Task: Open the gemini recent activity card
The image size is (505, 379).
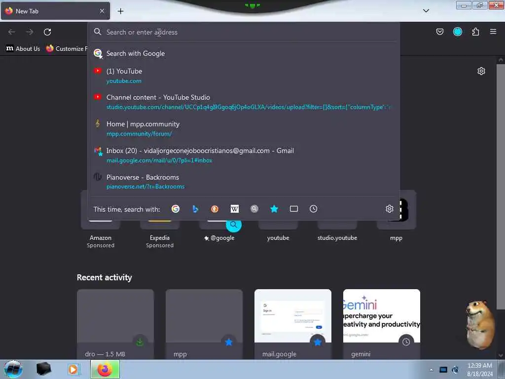Action: (x=382, y=324)
